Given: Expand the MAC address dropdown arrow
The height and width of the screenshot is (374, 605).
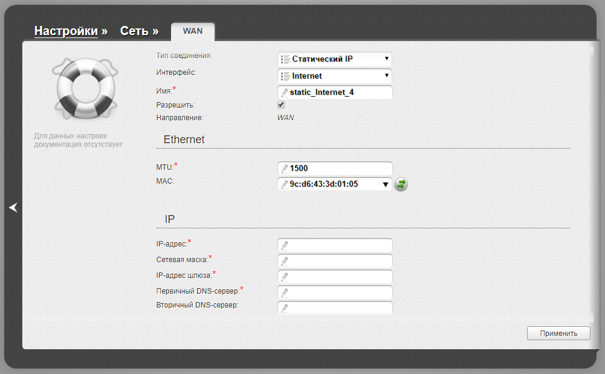Looking at the screenshot, I should (385, 184).
